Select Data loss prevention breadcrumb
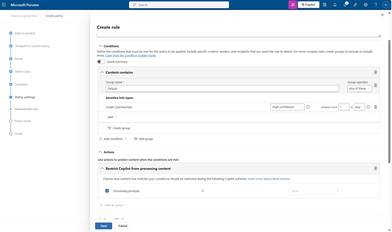392x232 pixels. pos(24,16)
